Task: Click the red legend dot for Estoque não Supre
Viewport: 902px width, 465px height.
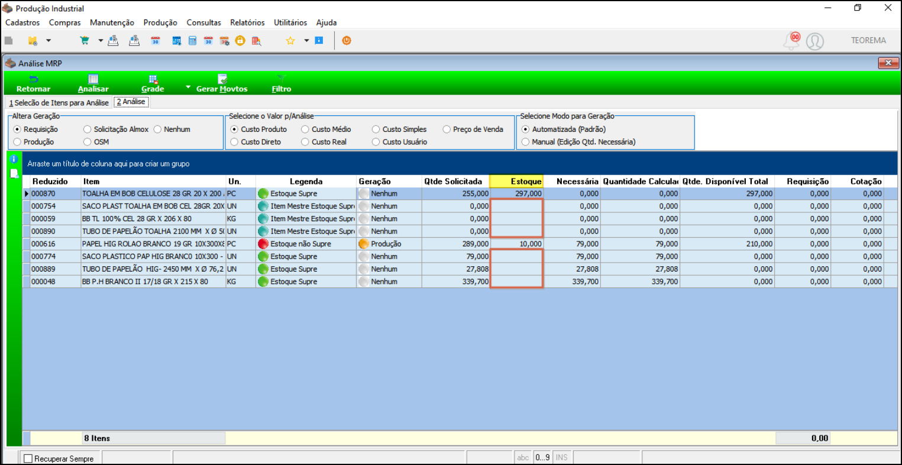Action: (x=263, y=244)
